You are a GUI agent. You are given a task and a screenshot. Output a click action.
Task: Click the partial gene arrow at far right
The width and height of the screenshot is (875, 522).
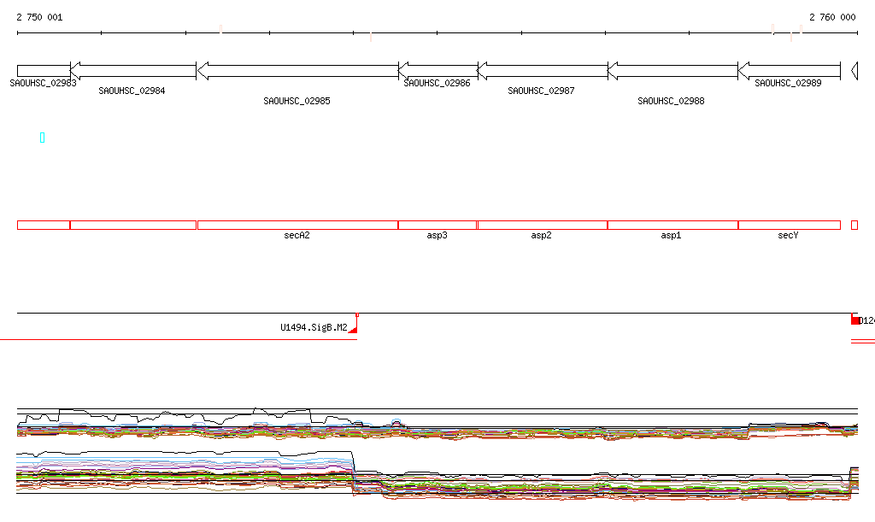click(854, 71)
